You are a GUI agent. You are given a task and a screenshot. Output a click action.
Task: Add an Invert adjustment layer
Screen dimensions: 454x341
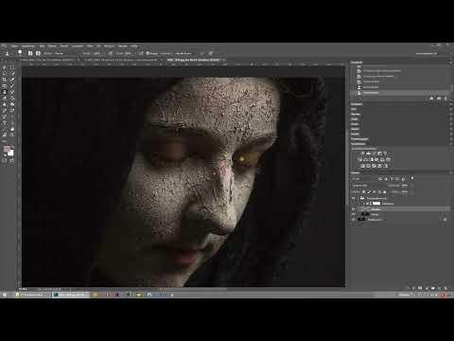(x=362, y=166)
